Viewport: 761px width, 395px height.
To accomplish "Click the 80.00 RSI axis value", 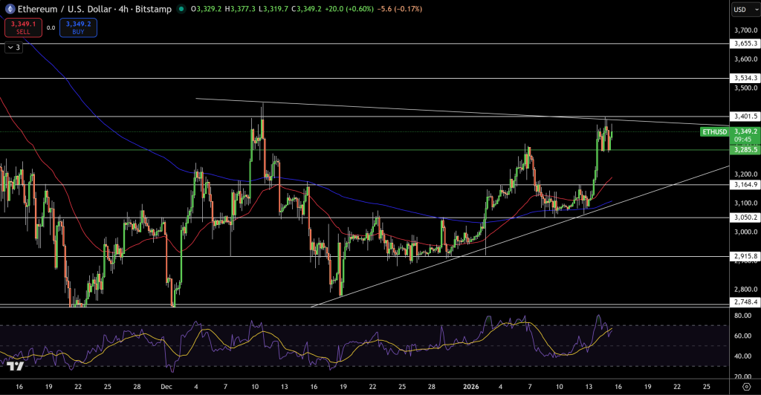I will (743, 316).
